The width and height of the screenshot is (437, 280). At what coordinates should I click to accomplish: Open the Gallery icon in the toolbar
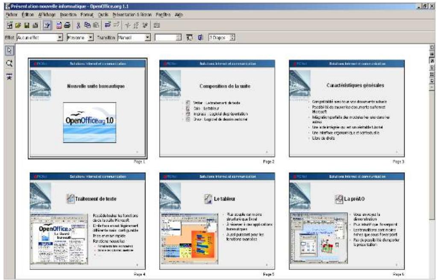pos(157,25)
